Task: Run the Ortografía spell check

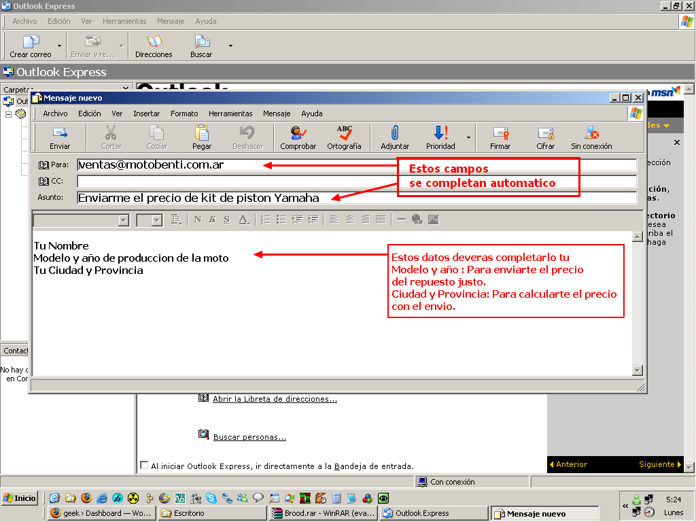Action: pos(344,137)
